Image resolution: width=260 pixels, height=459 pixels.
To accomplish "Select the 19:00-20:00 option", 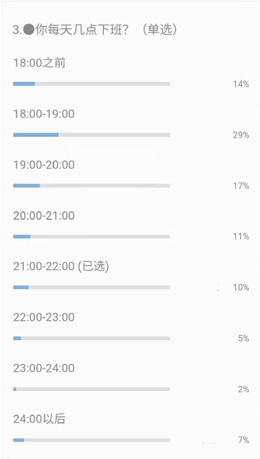I will tap(44, 165).
